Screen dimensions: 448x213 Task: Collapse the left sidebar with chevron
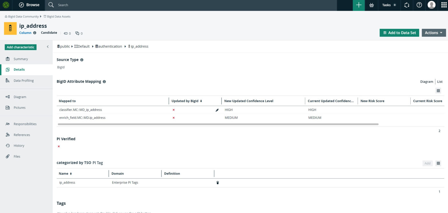(48, 47)
